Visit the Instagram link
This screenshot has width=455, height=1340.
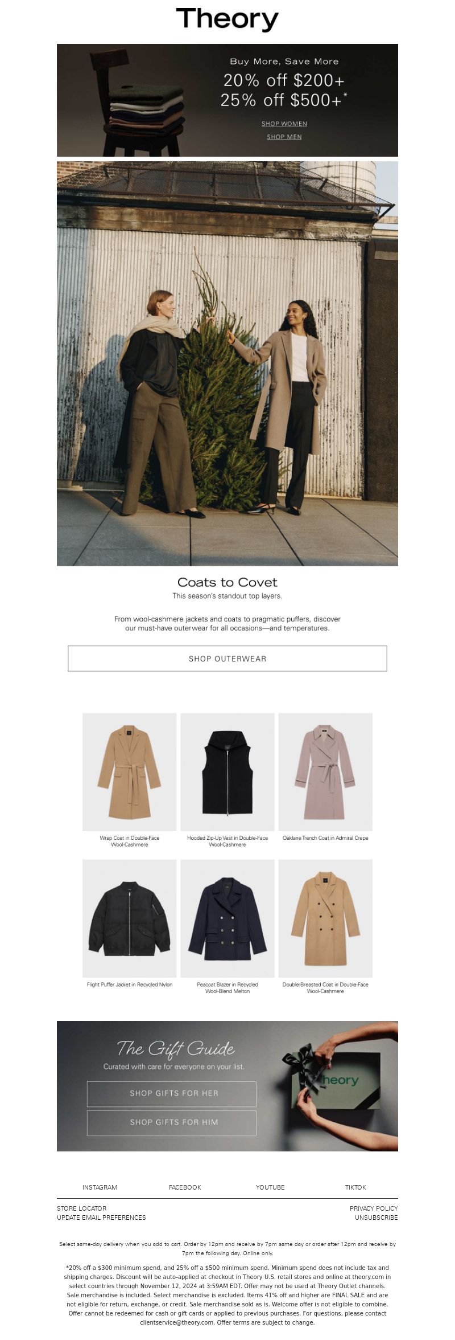point(100,1187)
